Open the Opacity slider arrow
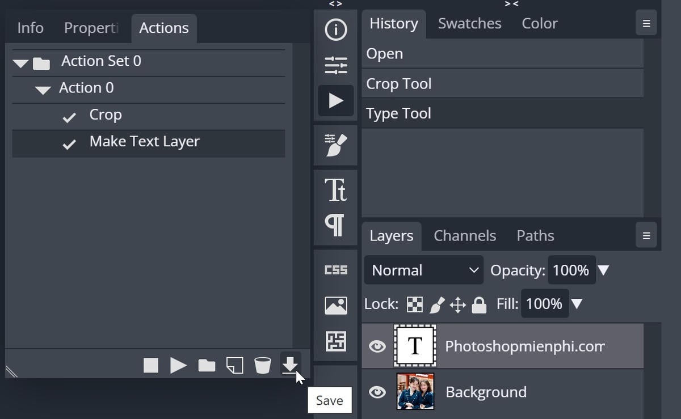Image resolution: width=681 pixels, height=419 pixels. [x=603, y=270]
